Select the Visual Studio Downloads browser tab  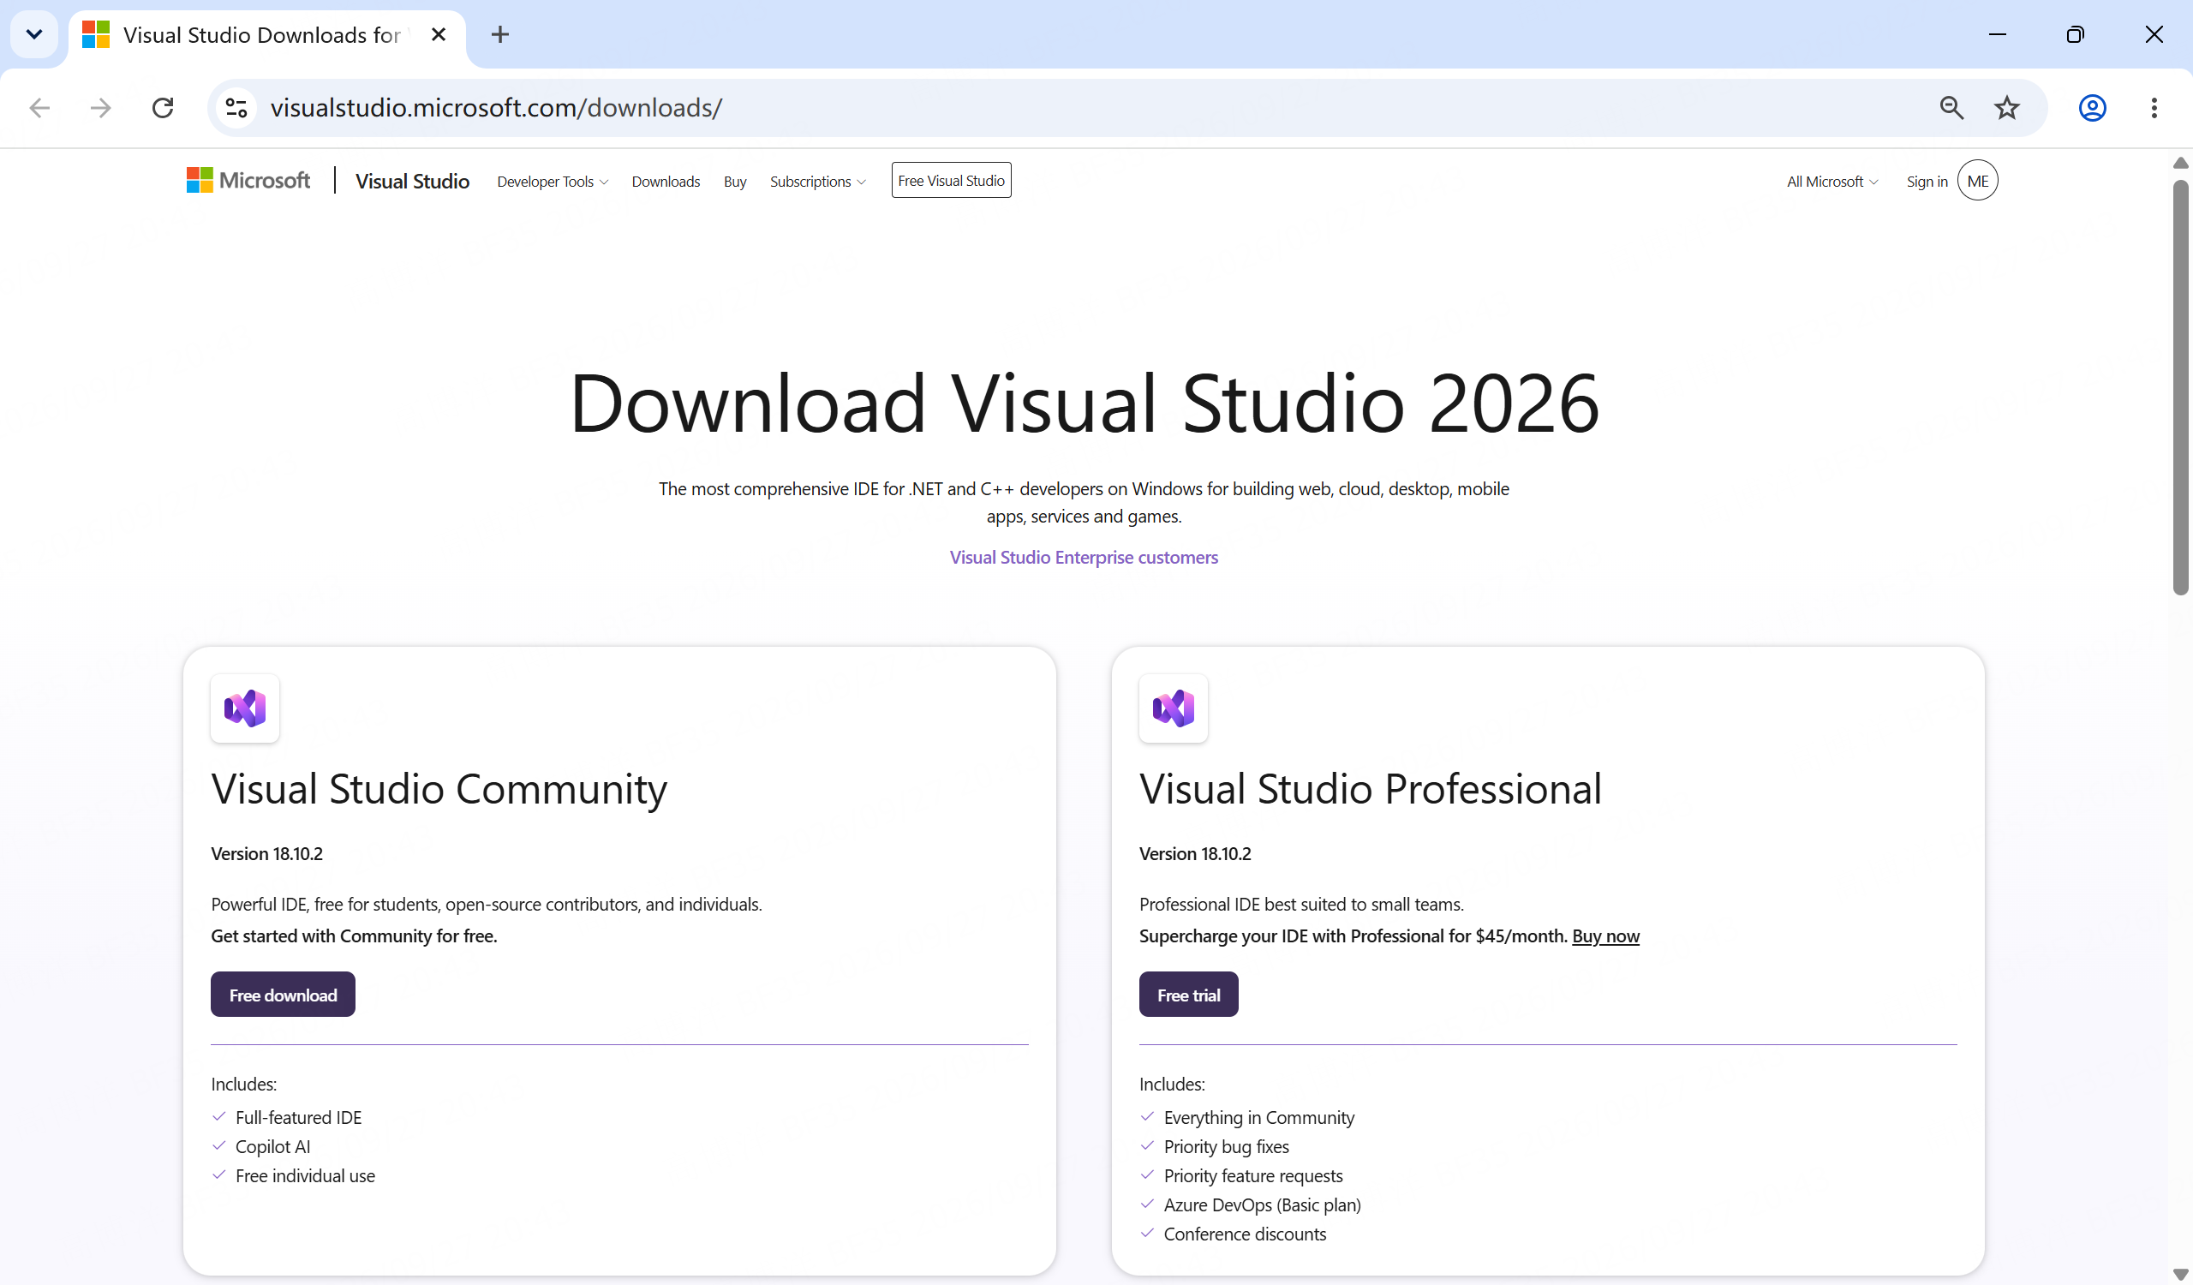coord(267,37)
